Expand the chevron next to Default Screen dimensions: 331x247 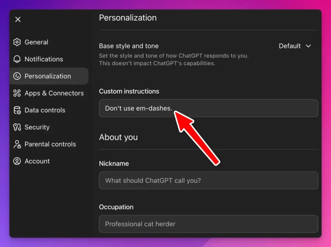(x=308, y=46)
